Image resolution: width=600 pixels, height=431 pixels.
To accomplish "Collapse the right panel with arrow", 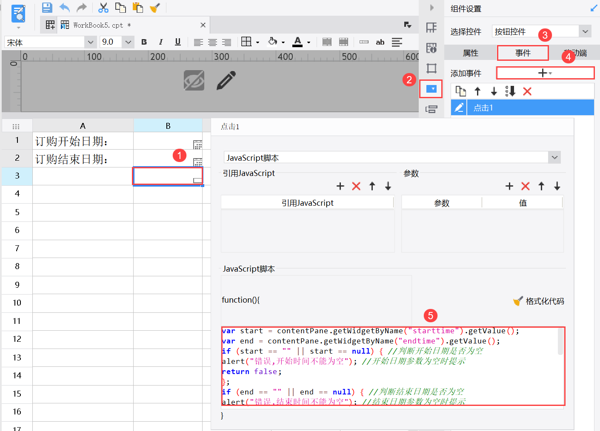I will click(x=431, y=8).
